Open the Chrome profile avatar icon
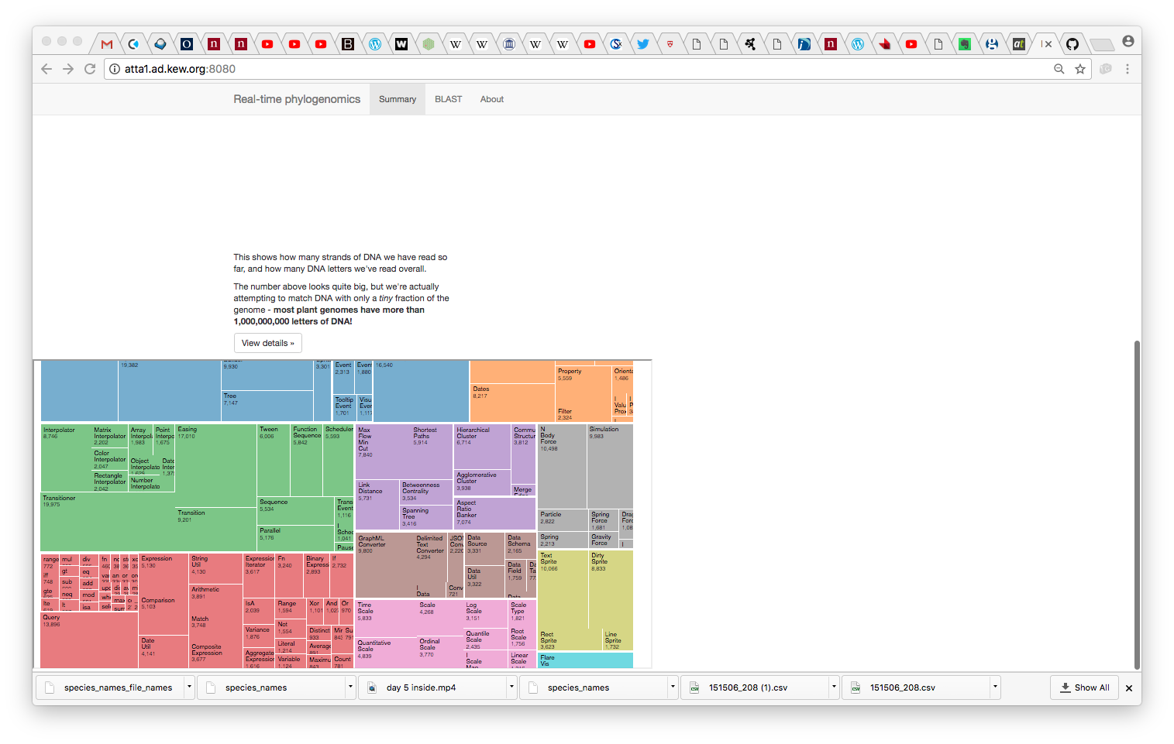This screenshot has height=744, width=1174. tap(1128, 41)
